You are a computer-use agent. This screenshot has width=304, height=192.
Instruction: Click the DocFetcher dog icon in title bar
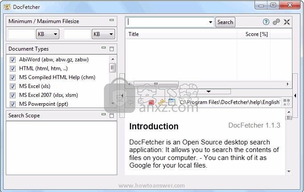pyautogui.click(x=7, y=7)
